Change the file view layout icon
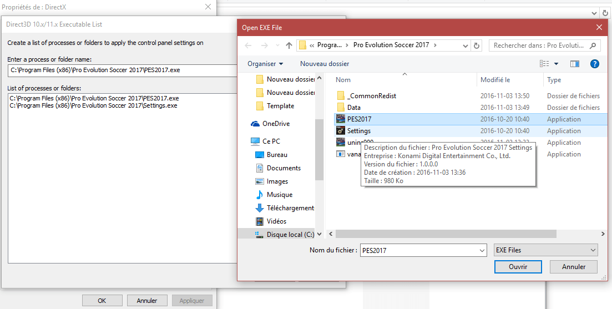Viewport: 612px width, 309px height. click(x=544, y=64)
